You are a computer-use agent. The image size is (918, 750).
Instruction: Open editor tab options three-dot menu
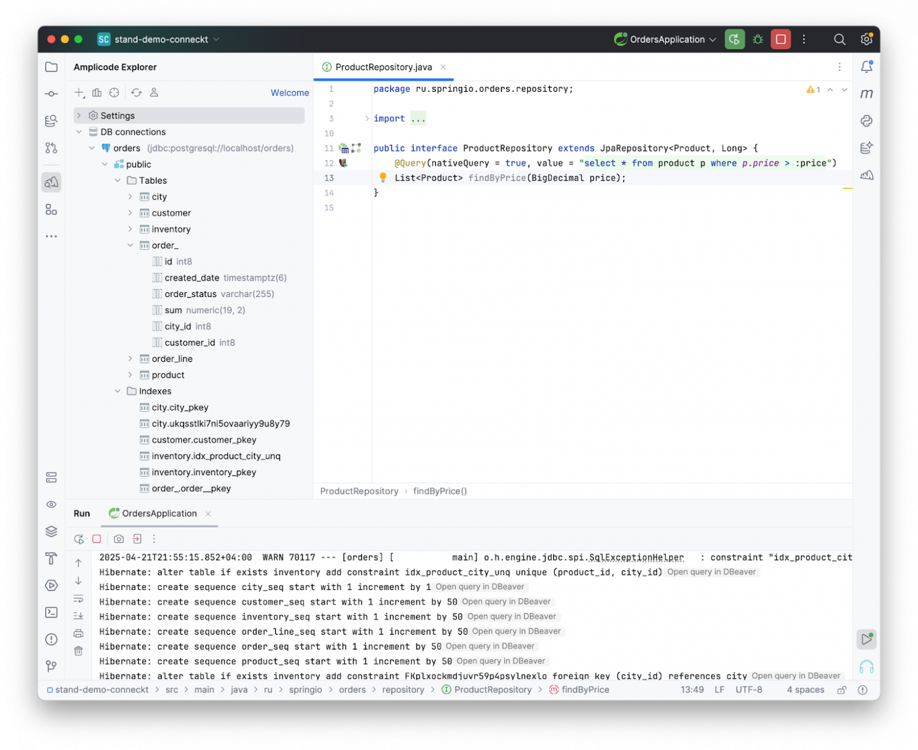tap(839, 67)
